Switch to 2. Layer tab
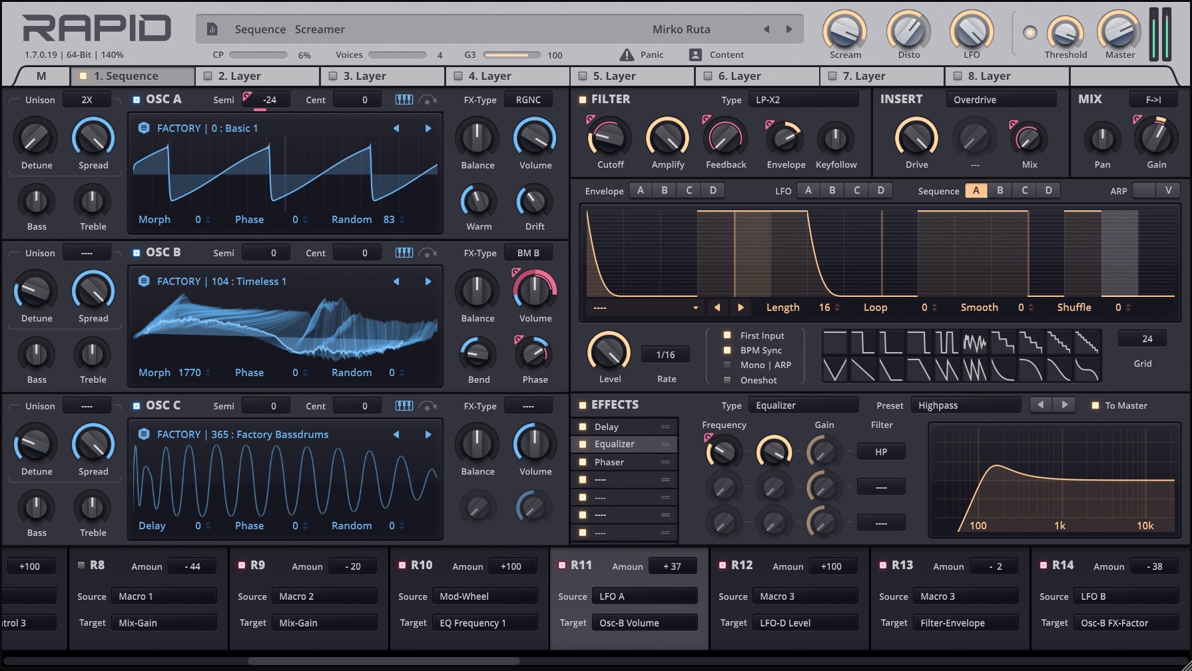Screen dimensions: 1192x671 click(258, 76)
